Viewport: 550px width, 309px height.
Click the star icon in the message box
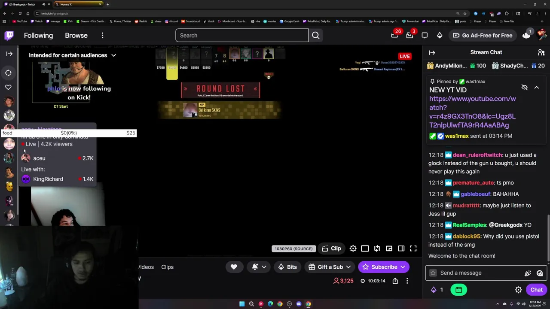[433, 273]
